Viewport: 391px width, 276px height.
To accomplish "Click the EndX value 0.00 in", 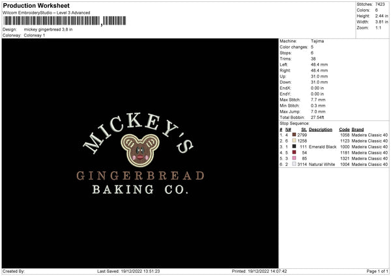I will click(x=317, y=88).
